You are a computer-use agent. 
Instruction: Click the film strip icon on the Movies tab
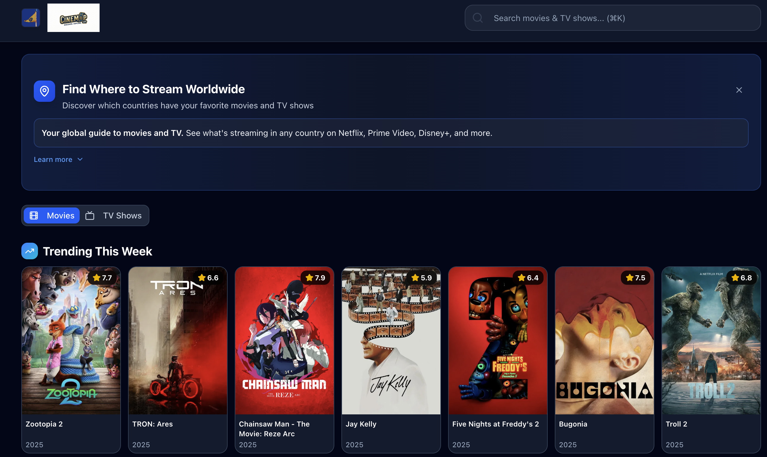[34, 215]
